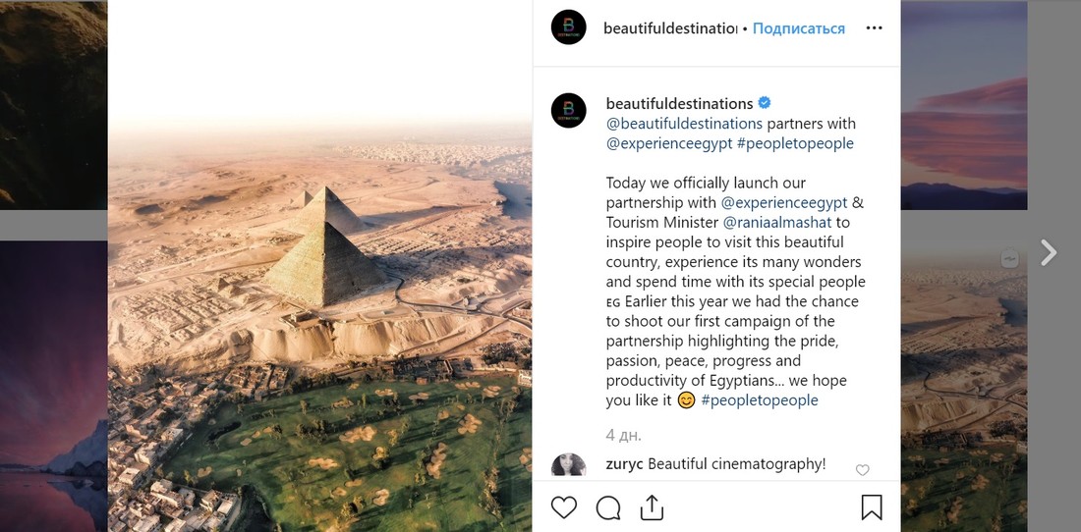Open the zuryc commenter username
Screen dimensions: 1081x532
[625, 464]
